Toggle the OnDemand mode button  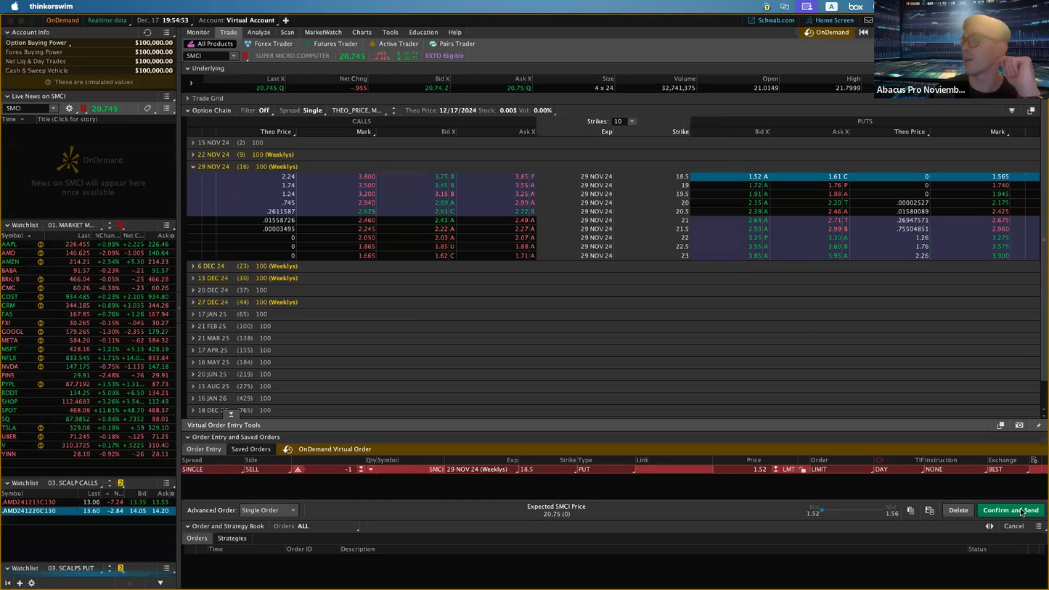click(826, 32)
